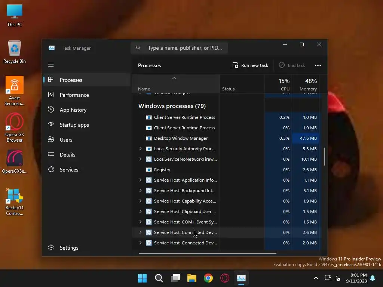Select Desktop Window Manager memory 47.6 MB cell
The height and width of the screenshot is (287, 383).
[x=306, y=138]
